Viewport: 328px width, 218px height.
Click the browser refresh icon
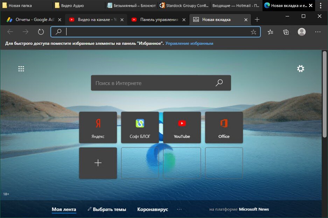[x=41, y=32]
